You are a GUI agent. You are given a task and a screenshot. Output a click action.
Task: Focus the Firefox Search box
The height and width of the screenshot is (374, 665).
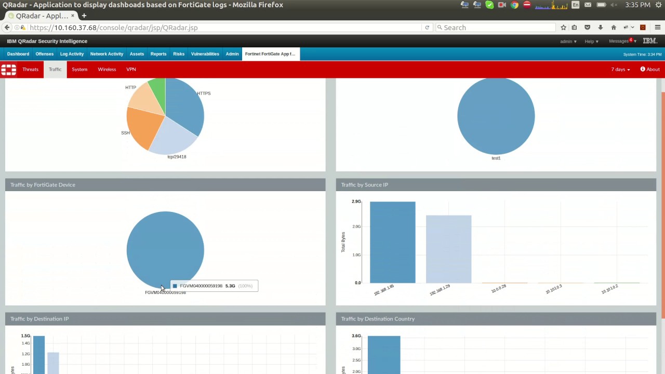(x=496, y=28)
